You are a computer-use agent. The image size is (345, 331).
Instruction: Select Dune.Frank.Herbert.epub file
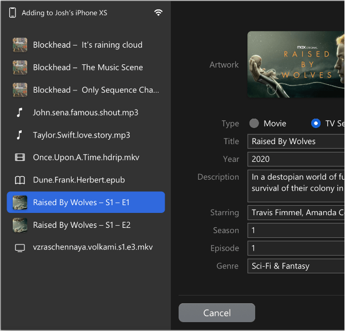coord(86,180)
